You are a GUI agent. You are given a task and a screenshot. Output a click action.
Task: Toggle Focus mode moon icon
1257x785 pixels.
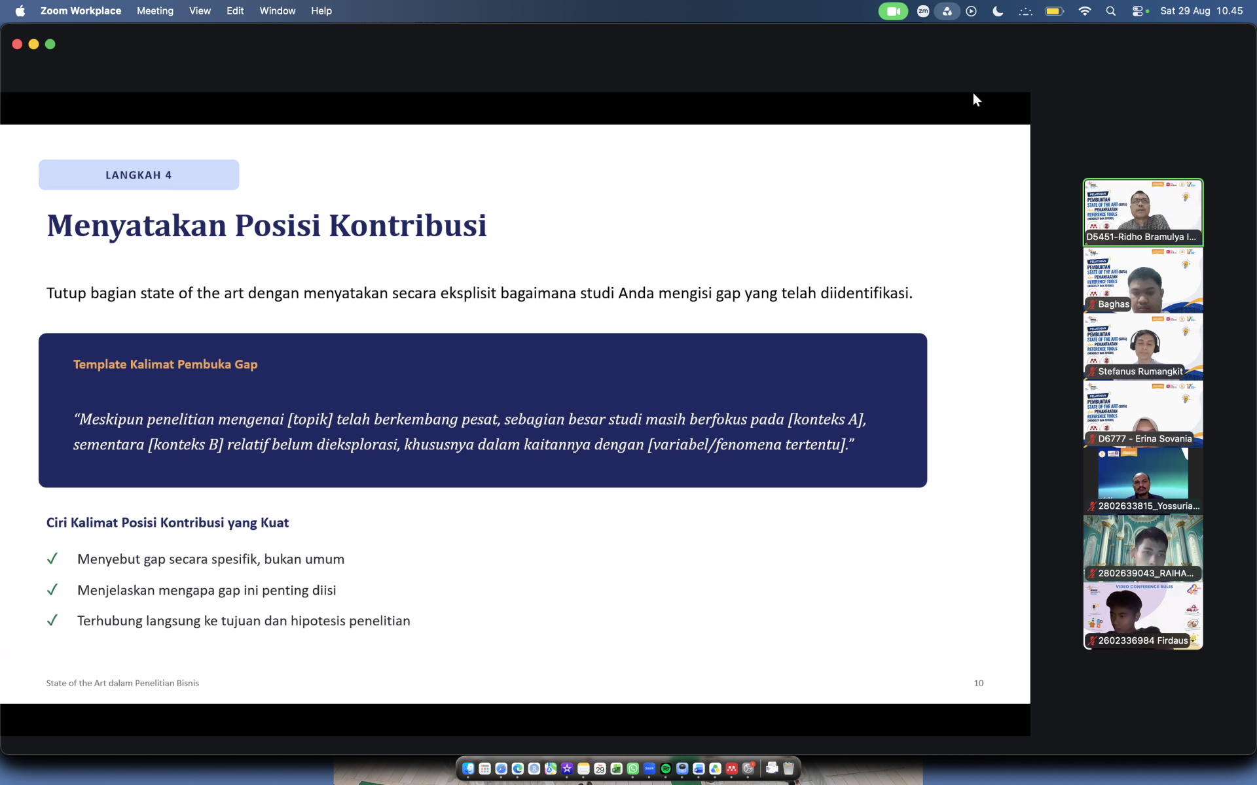998,11
